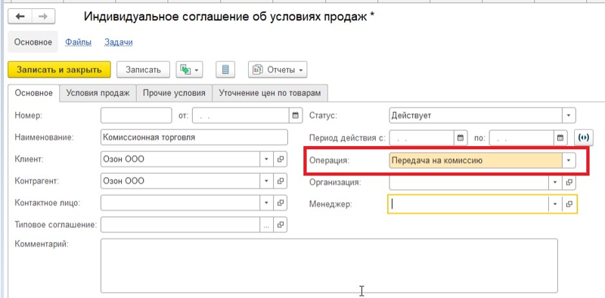The height and width of the screenshot is (298, 605).
Task: Select the Основное form tab
Action: point(33,93)
